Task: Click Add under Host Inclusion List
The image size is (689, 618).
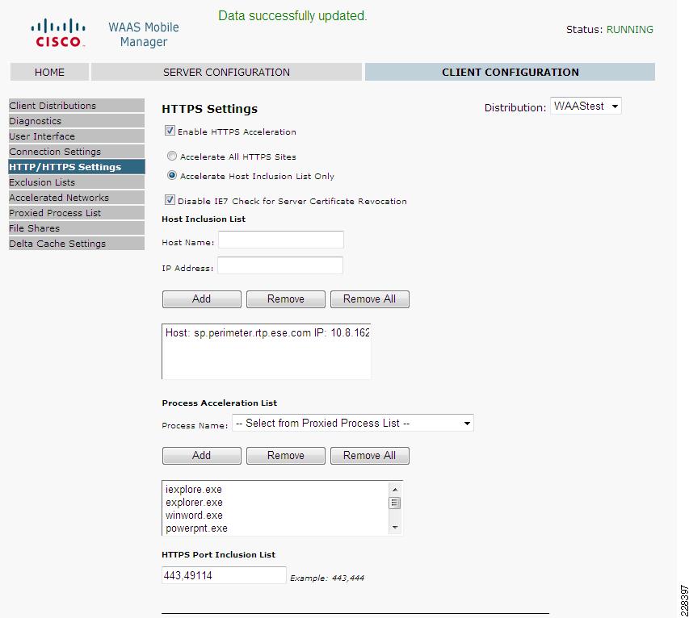Action: click(x=202, y=299)
